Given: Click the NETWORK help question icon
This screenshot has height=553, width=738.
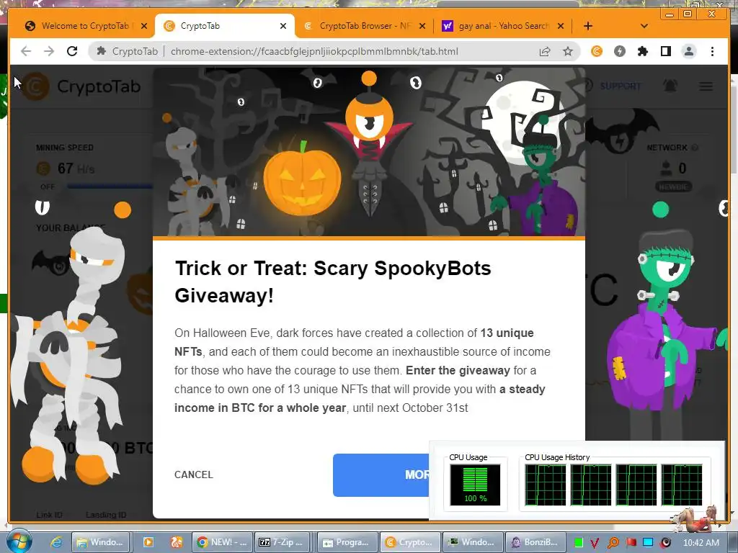Looking at the screenshot, I should [x=695, y=148].
